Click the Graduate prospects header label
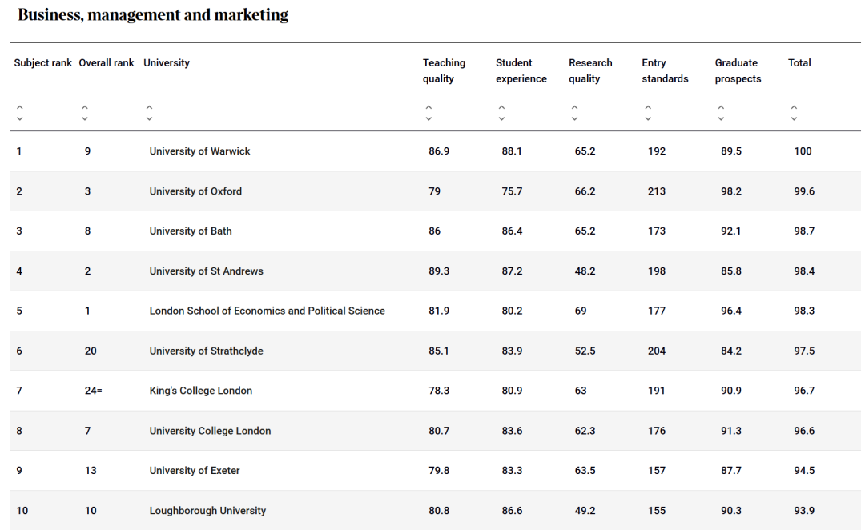Viewport: 865px width, 530px height. coord(738,70)
